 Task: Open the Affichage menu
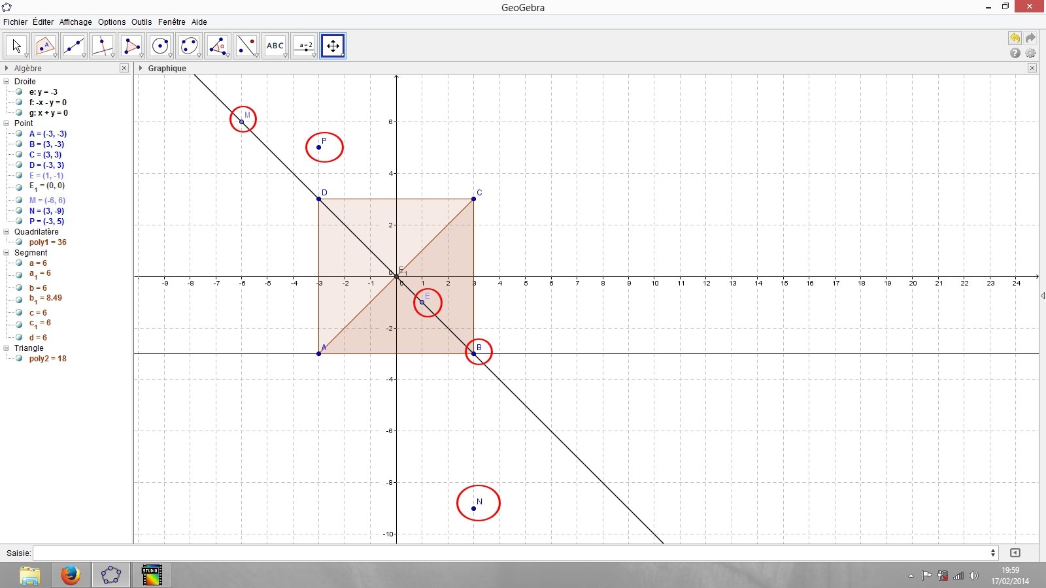[x=75, y=22]
